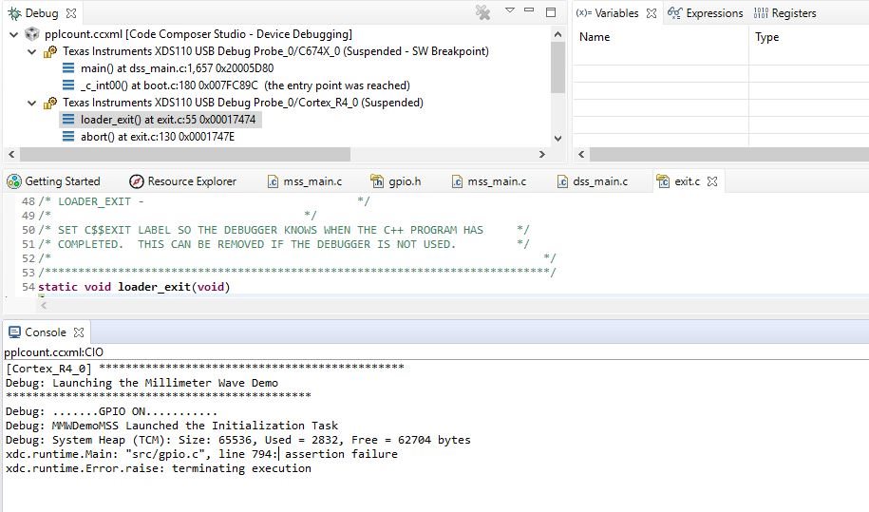Switch to the Variables tab

(x=616, y=13)
